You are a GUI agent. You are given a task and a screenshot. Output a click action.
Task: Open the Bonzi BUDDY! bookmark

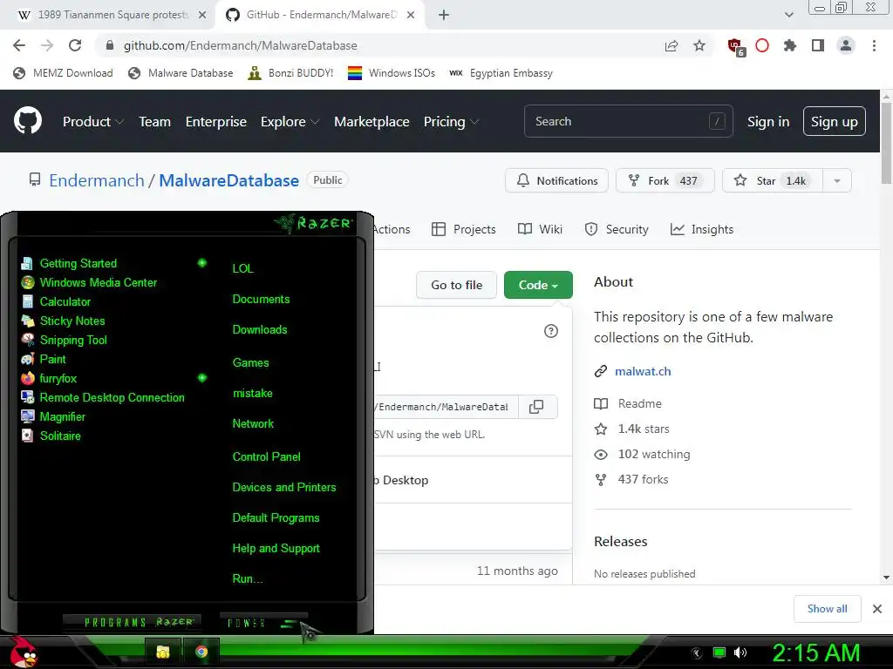pyautogui.click(x=291, y=73)
